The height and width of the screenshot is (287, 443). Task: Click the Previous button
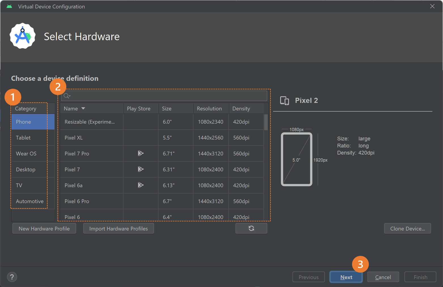(308, 277)
